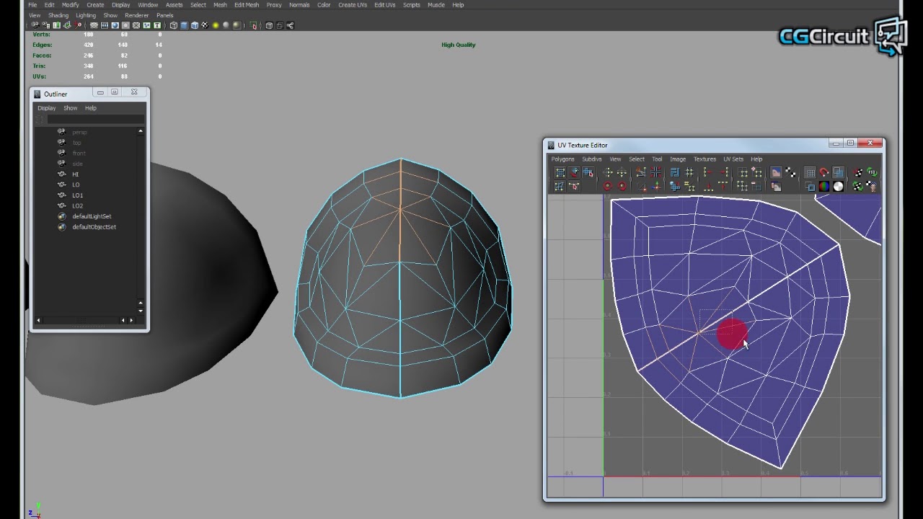
Task: Click the Layout UVs icon in UV editor
Action: click(675, 172)
